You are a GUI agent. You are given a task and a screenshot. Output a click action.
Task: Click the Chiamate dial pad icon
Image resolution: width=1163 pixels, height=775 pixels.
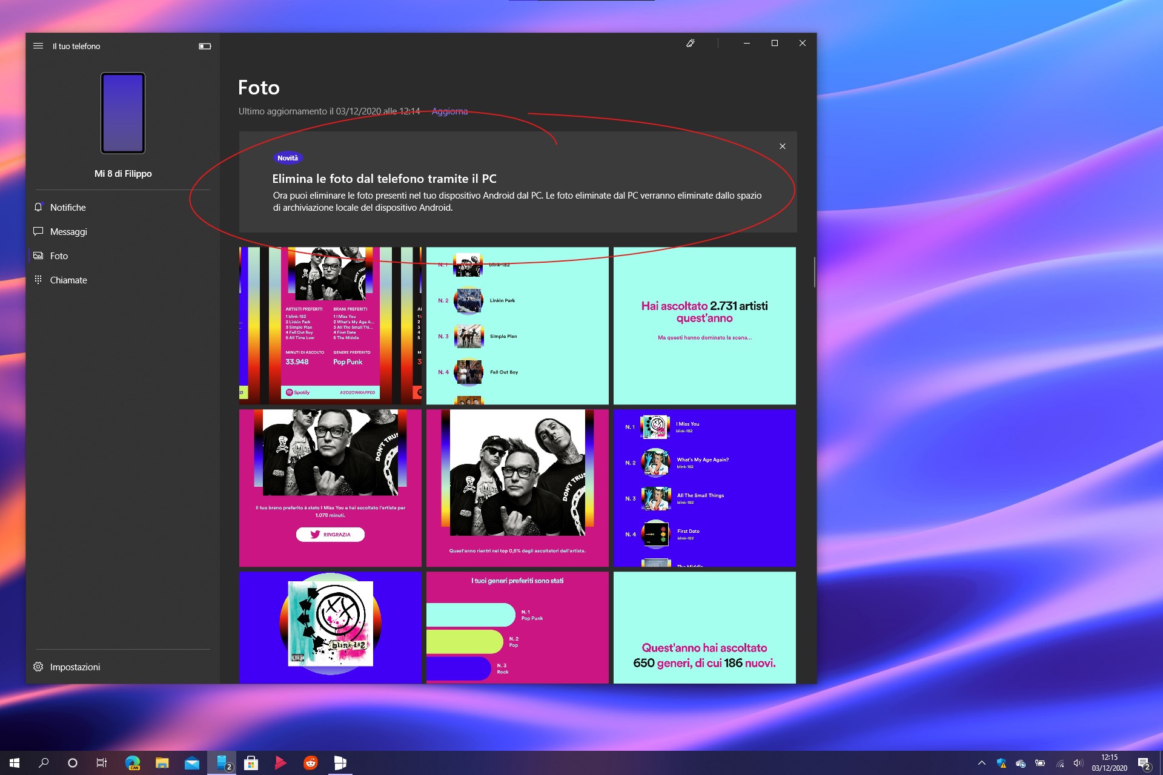click(x=38, y=280)
